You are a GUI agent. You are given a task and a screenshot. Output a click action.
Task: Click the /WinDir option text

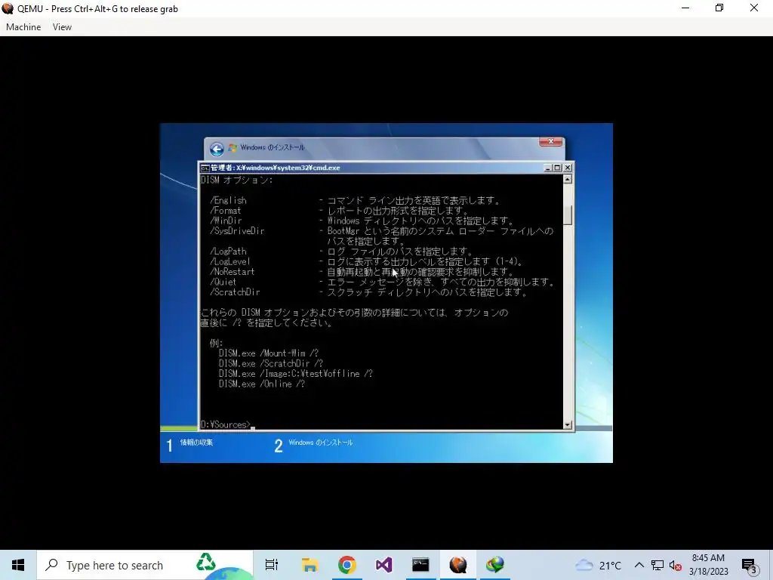tap(226, 221)
